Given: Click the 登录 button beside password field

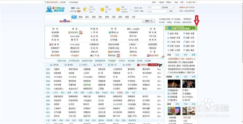Looking at the screenshot, I should click(x=171, y=11).
